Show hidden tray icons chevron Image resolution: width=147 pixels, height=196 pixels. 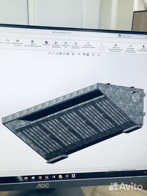pos(142,172)
